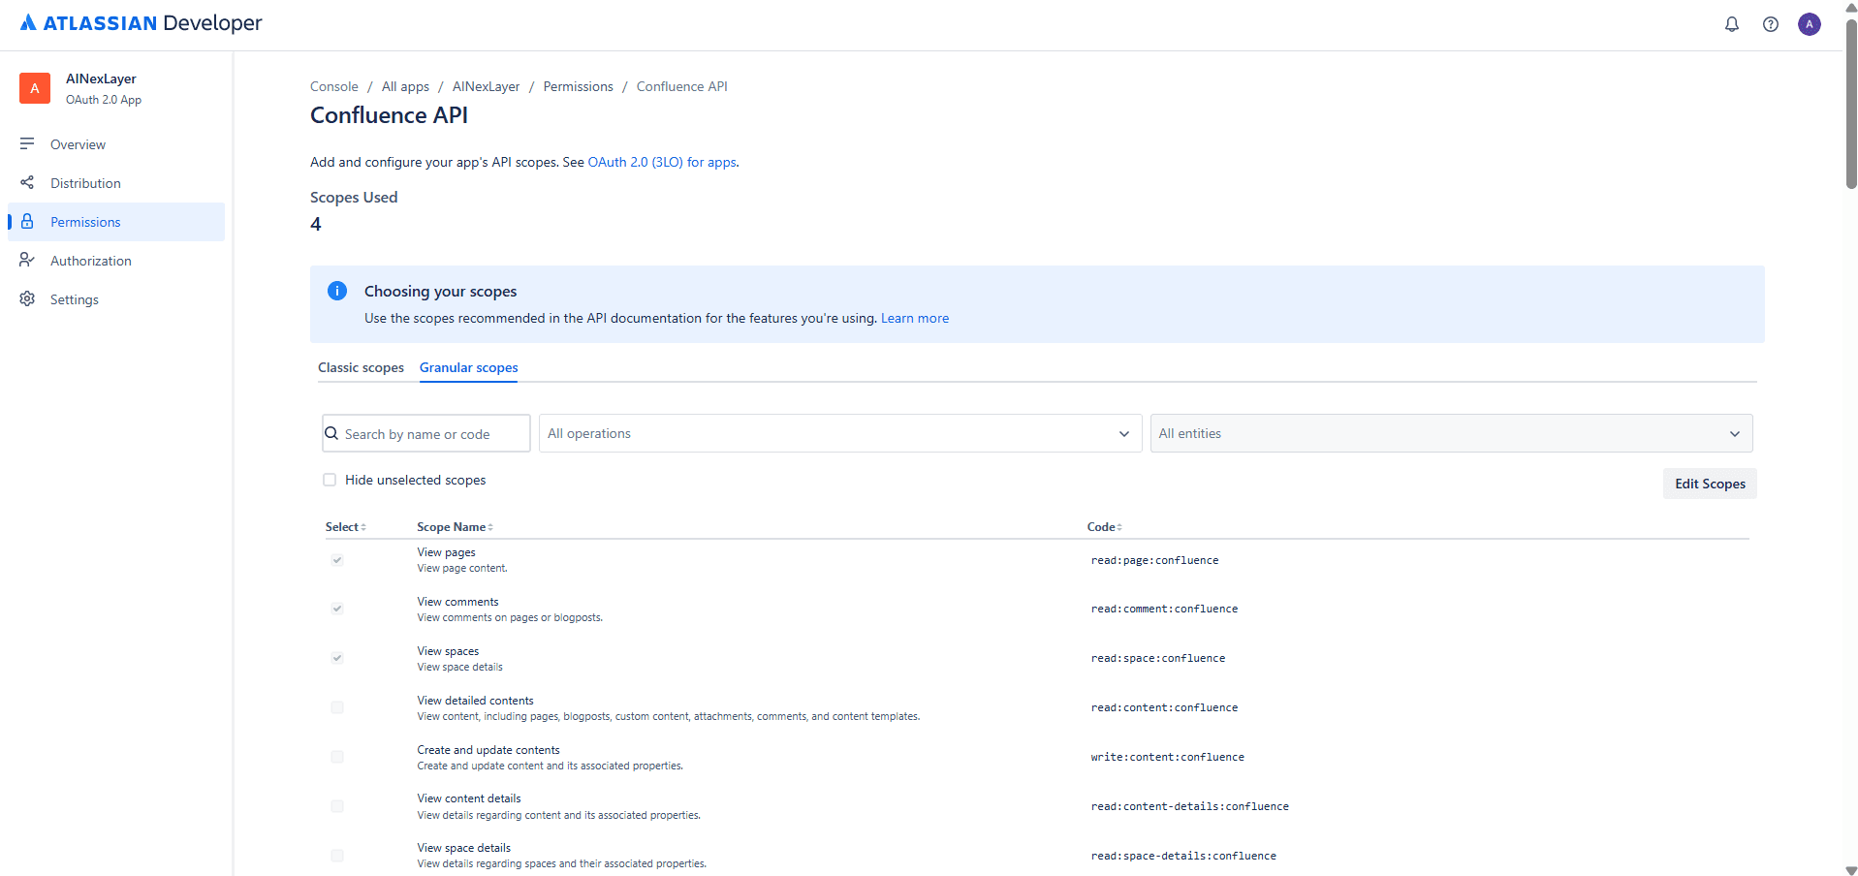Image resolution: width=1858 pixels, height=876 pixels.
Task: Open the OAuth 2.0 (3LO) for apps link
Action: point(661,162)
